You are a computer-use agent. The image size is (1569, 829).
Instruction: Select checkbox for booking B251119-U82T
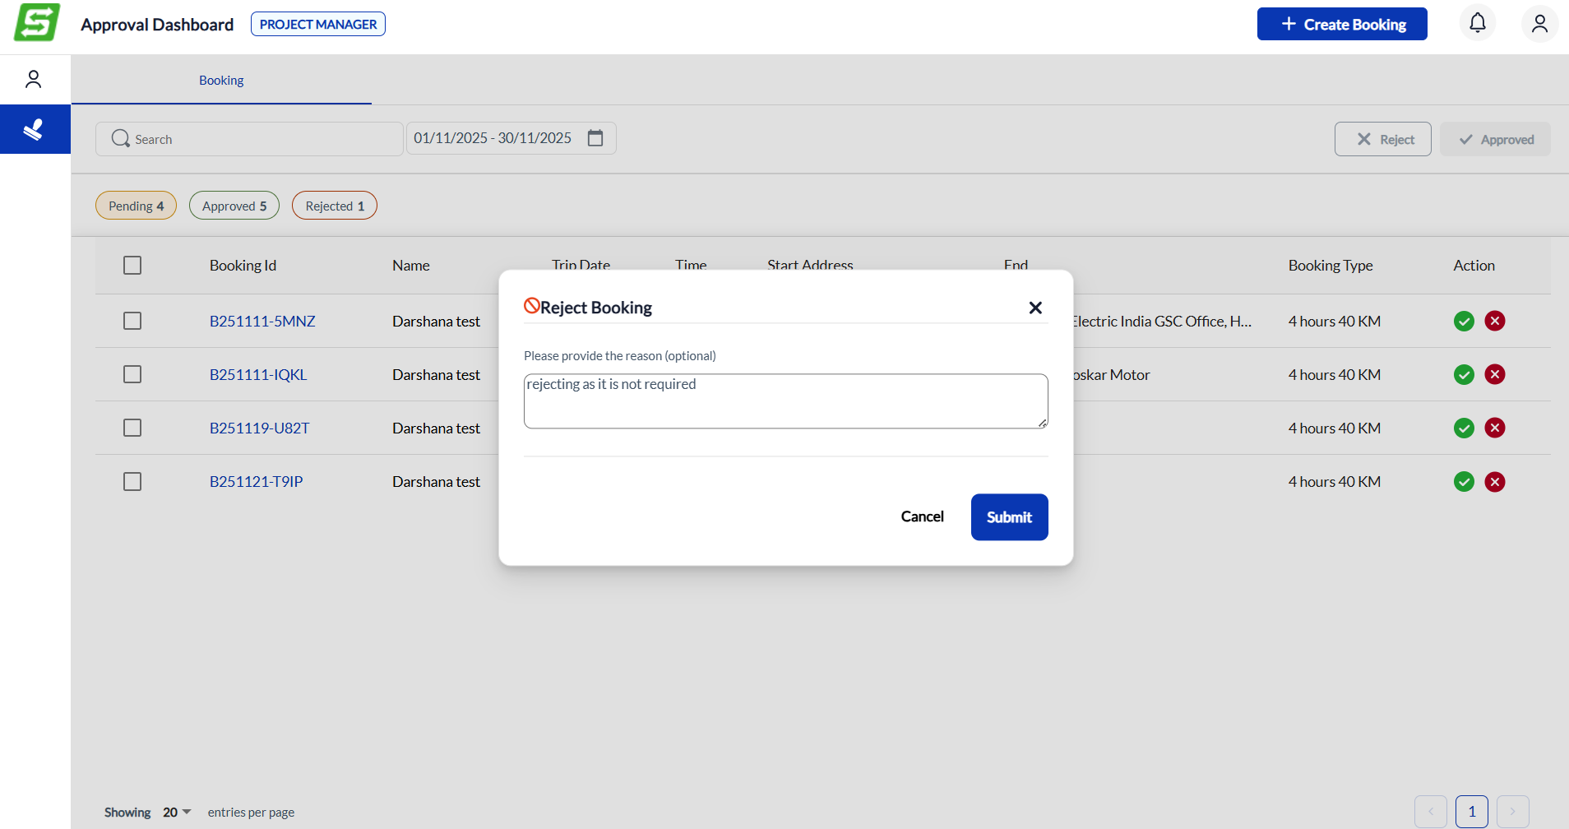(132, 428)
